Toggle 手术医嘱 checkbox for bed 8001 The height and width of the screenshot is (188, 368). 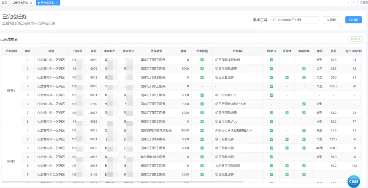202,139
